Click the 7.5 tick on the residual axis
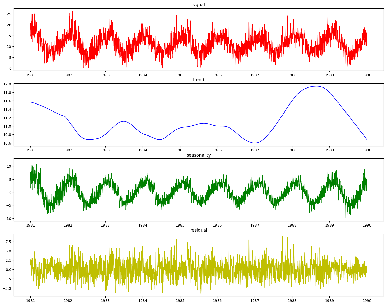 [9, 242]
